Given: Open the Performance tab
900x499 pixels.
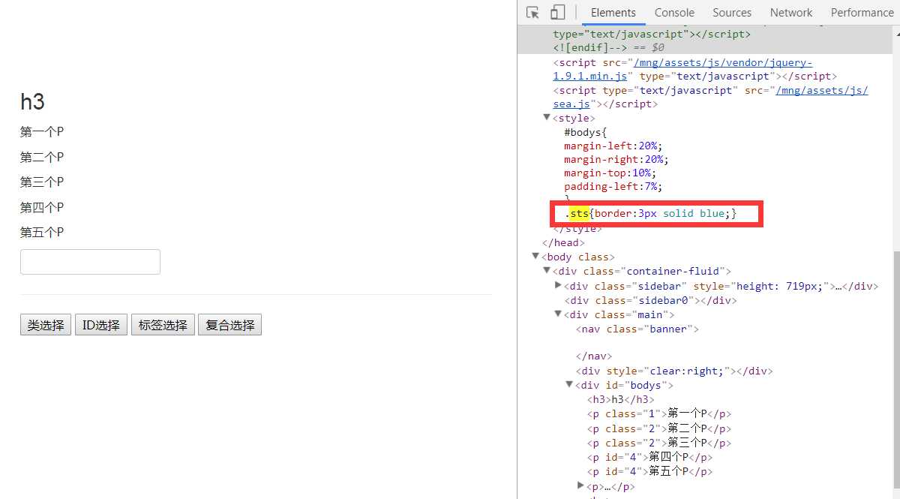Looking at the screenshot, I should pyautogui.click(x=862, y=13).
